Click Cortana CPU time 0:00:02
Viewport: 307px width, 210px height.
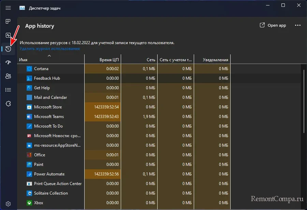[x=112, y=69]
